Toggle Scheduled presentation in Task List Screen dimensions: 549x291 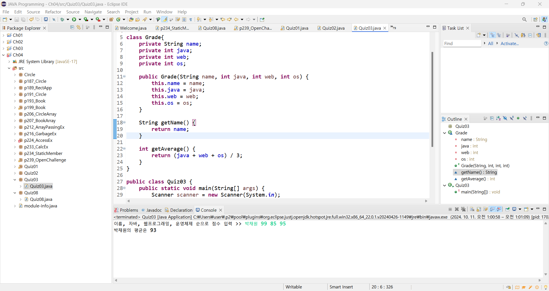[499, 35]
